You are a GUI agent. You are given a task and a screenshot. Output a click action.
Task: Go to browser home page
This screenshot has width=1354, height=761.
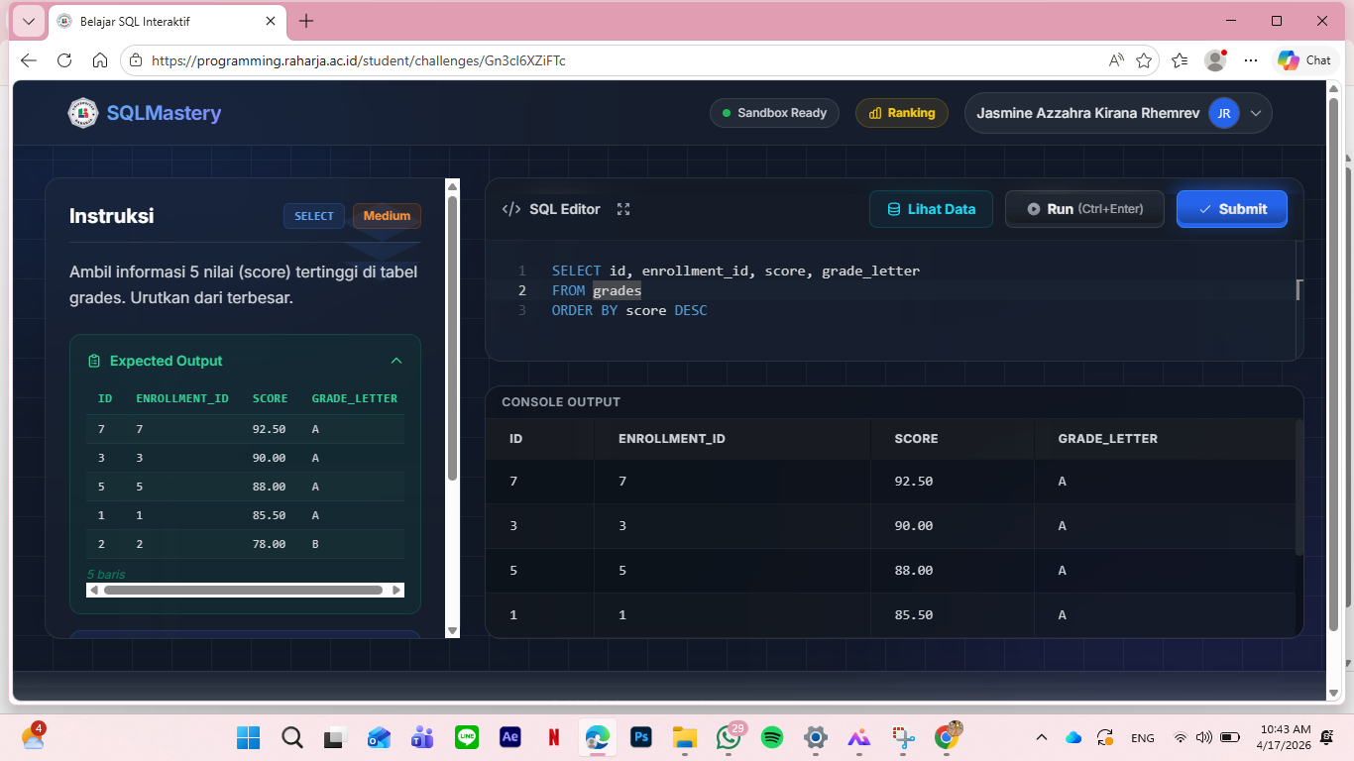(x=100, y=60)
